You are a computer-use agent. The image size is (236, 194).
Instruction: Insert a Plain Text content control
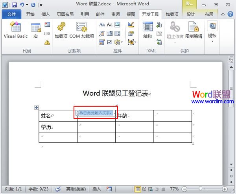pyautogui.click(x=110, y=24)
